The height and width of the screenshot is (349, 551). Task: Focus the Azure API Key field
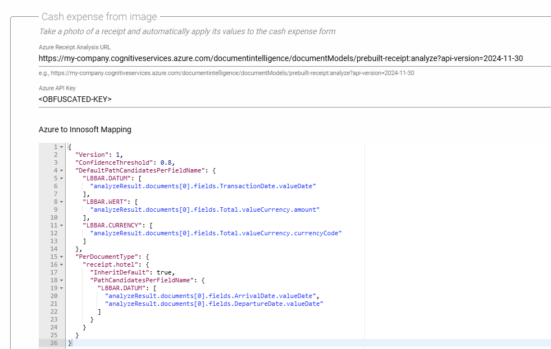tap(281, 99)
